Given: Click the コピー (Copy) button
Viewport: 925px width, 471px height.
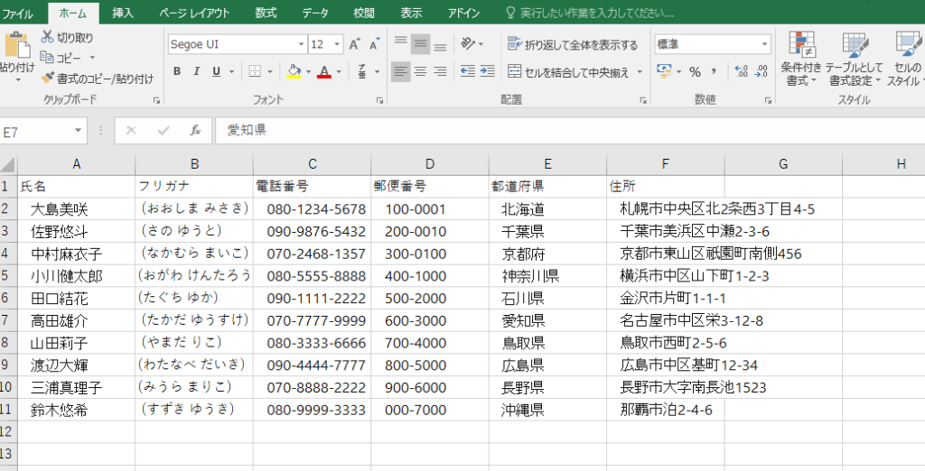Looking at the screenshot, I should (61, 58).
